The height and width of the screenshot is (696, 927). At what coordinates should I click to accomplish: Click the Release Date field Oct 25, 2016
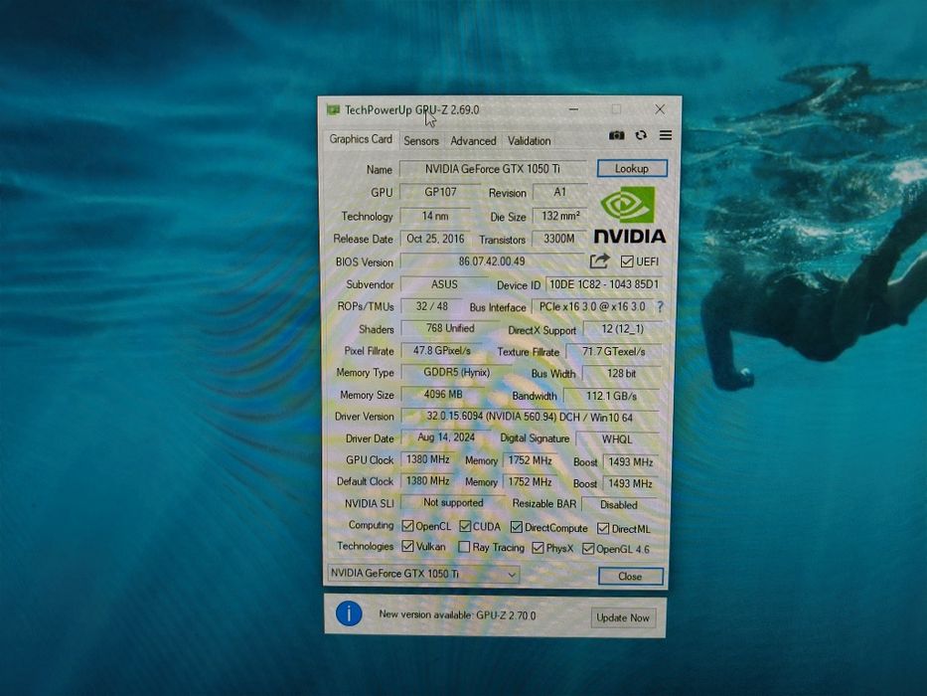tap(435, 239)
